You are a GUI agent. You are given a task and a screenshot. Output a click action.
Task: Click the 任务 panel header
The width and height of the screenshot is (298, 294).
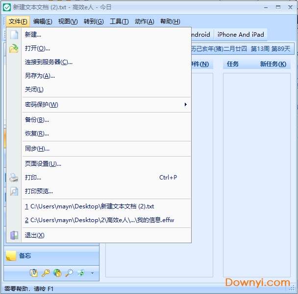click(233, 64)
